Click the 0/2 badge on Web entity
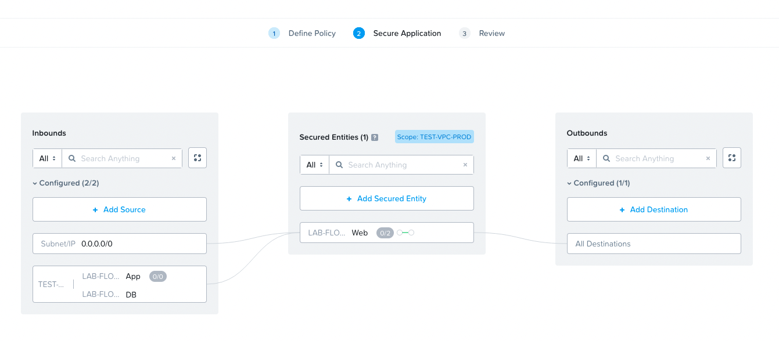Image resolution: width=779 pixels, height=341 pixels. (385, 233)
